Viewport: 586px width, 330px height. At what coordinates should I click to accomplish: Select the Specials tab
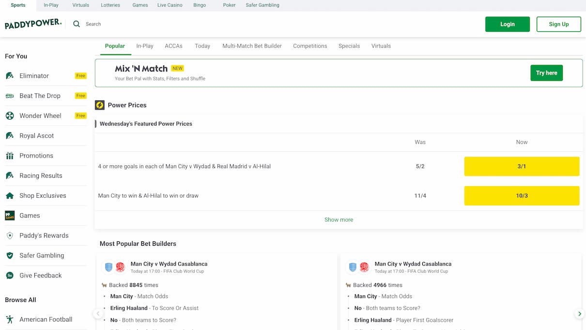[x=349, y=46]
